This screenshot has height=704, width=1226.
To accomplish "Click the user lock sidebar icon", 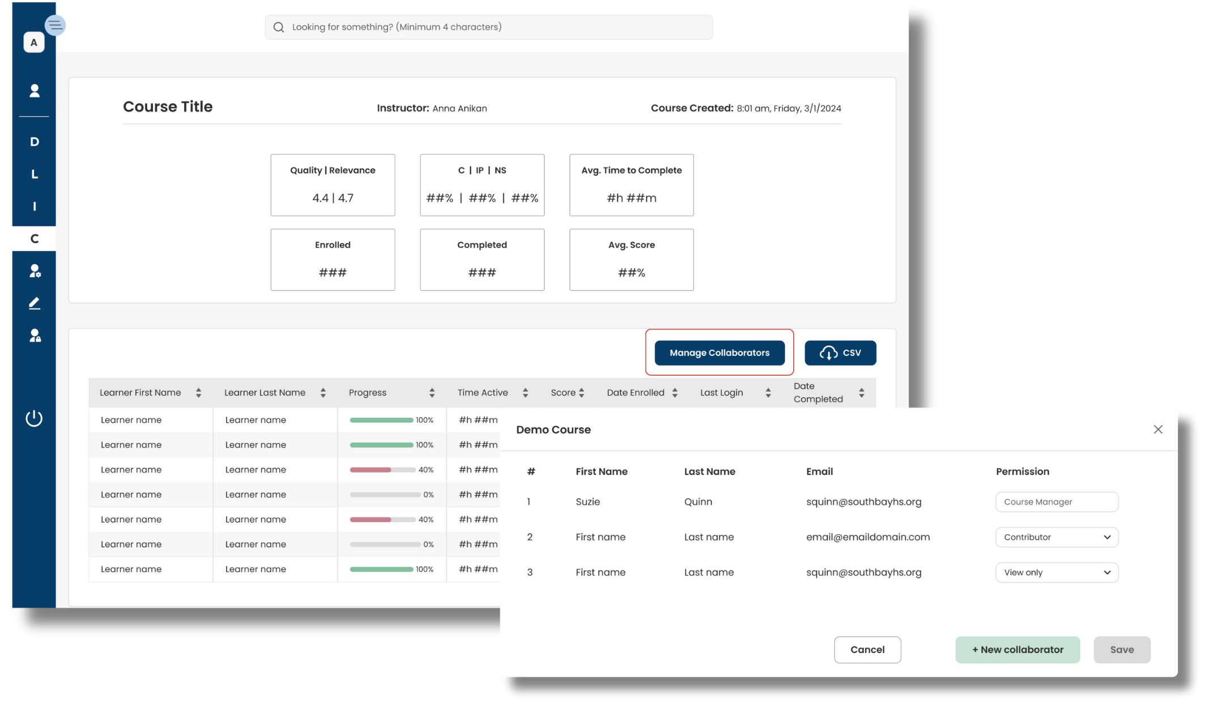I will [35, 336].
